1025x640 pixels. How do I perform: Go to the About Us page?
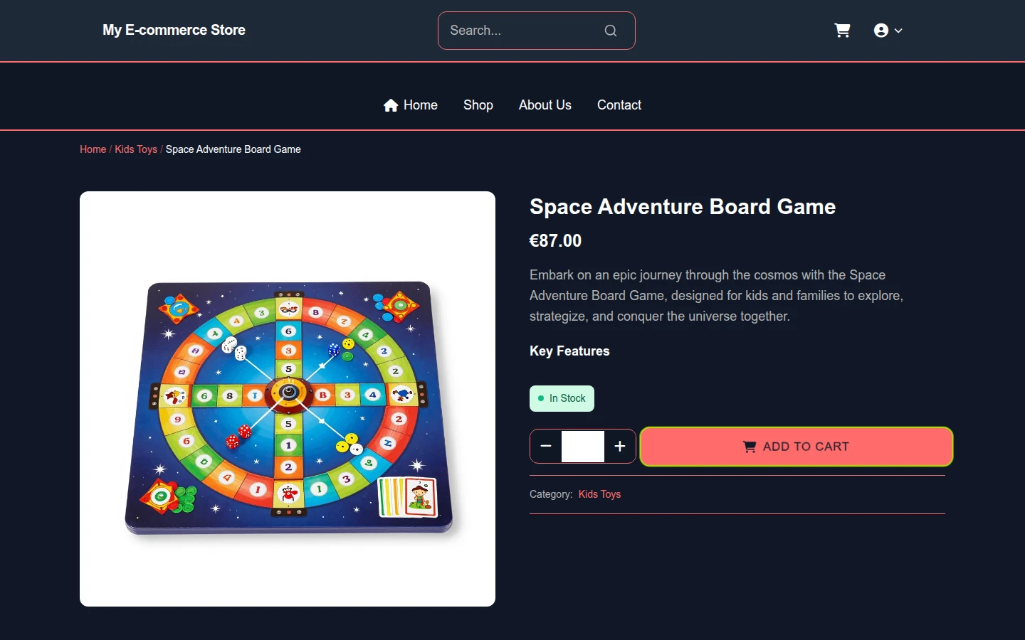[x=545, y=105]
